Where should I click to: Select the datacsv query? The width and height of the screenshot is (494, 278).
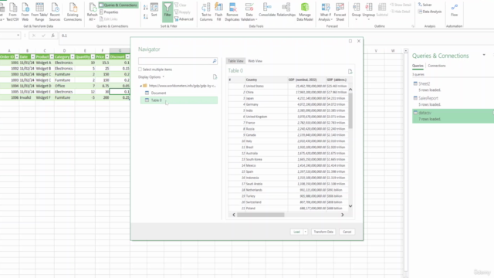pyautogui.click(x=453, y=116)
